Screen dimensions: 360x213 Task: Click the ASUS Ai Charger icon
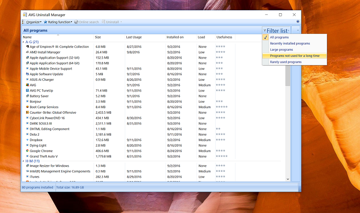point(27,80)
